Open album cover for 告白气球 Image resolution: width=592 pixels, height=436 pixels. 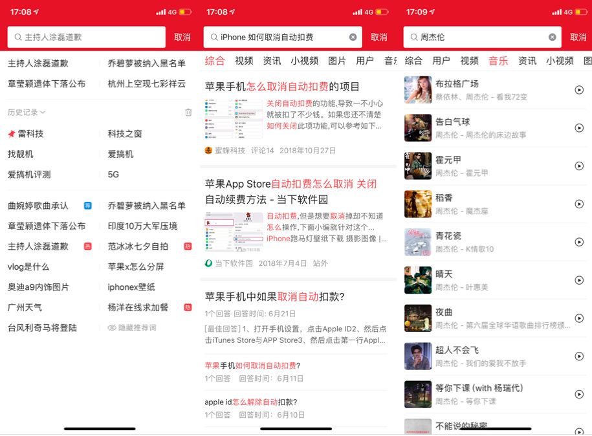coord(417,128)
